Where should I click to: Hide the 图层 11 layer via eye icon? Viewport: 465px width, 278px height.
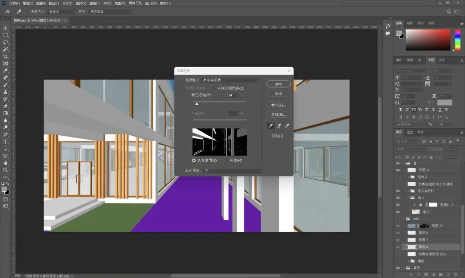point(398,170)
